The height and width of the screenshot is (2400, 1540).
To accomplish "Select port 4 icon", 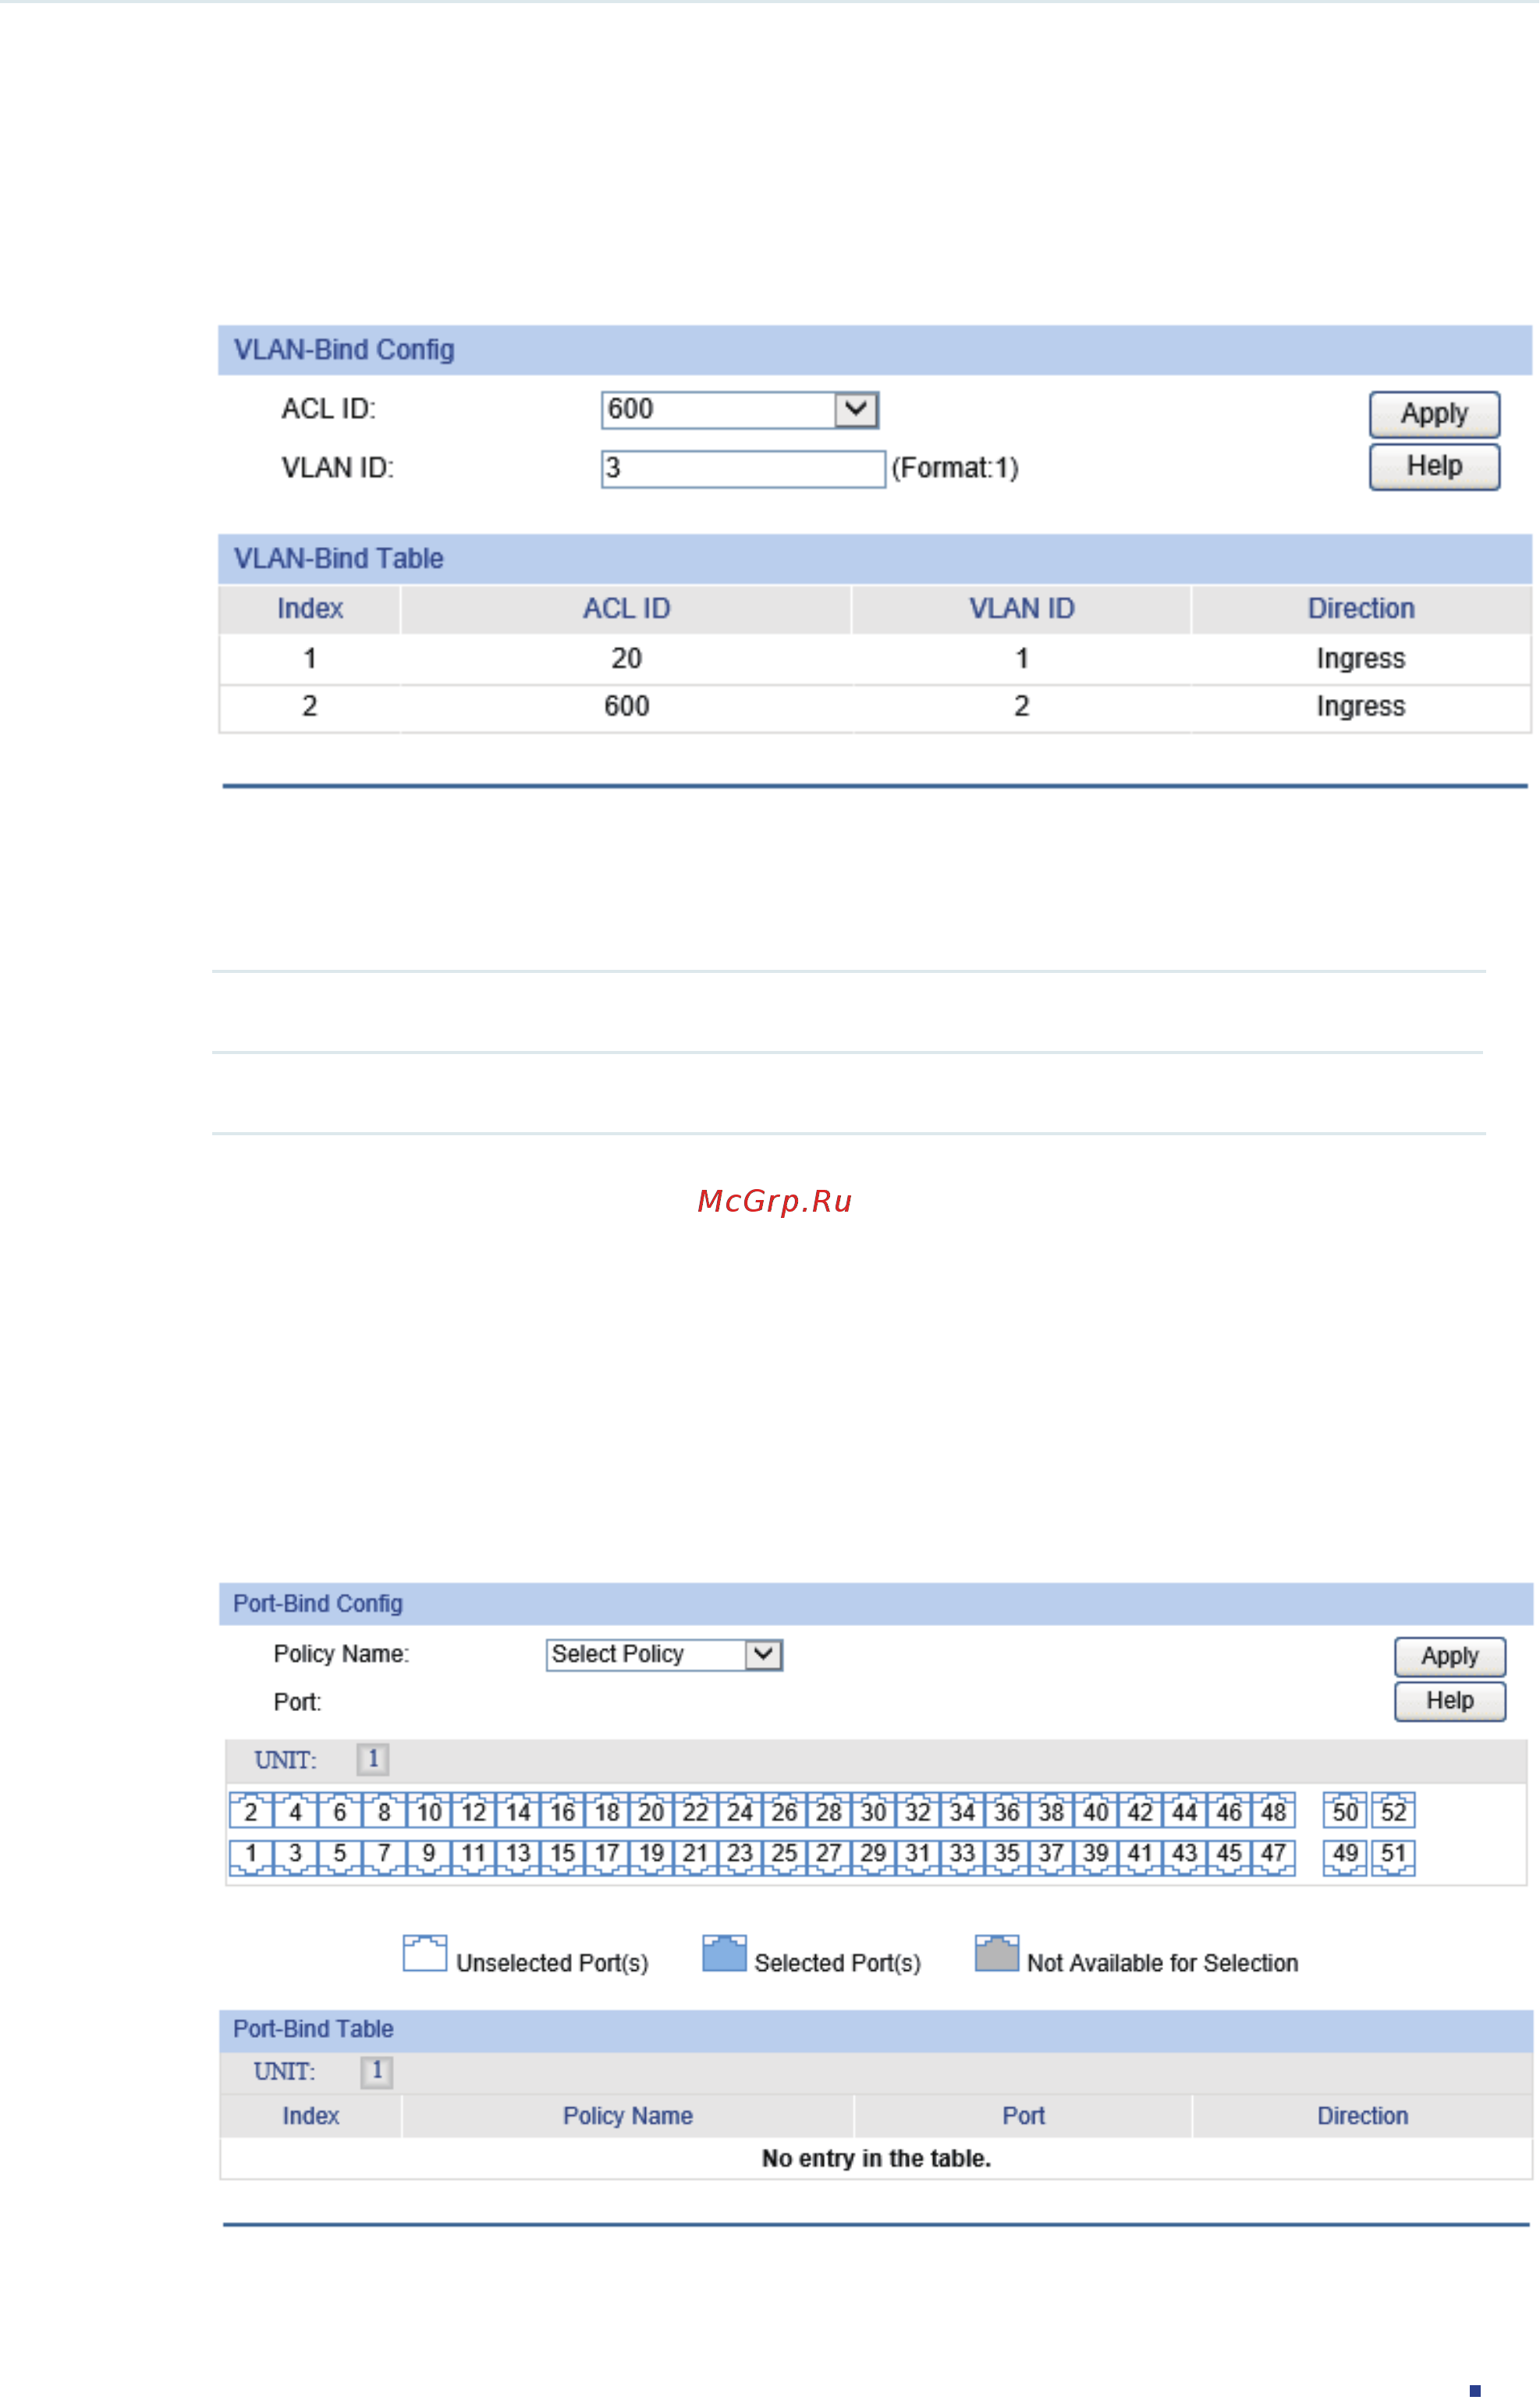I will 295,1811.
